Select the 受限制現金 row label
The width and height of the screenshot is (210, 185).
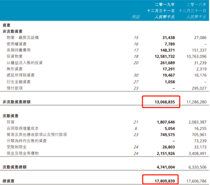point(17,147)
